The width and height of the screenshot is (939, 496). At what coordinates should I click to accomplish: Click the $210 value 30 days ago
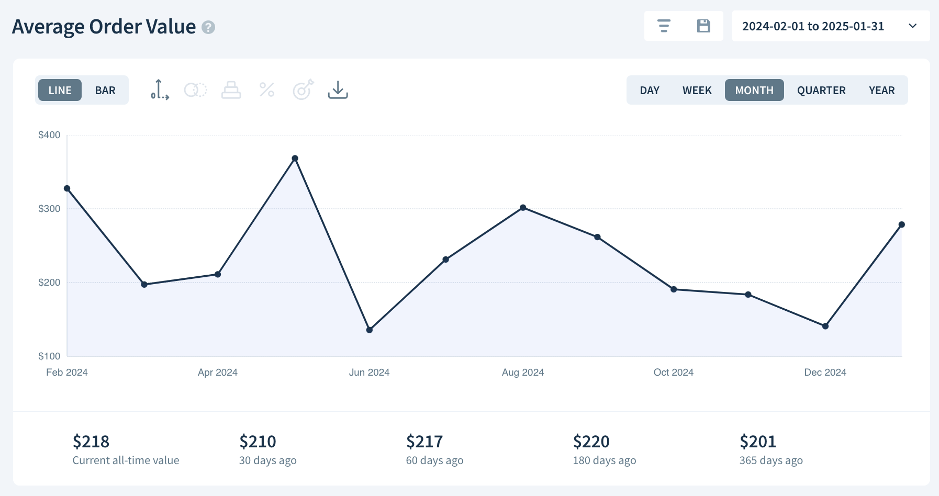point(258,442)
